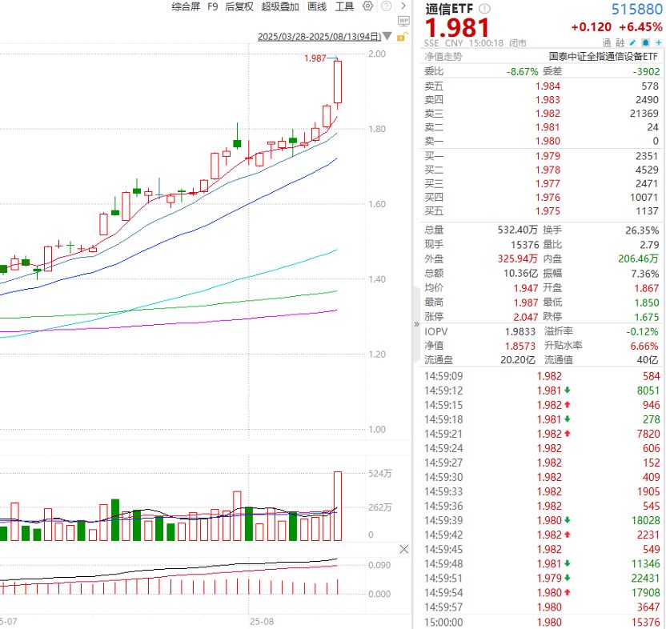Click the 通 connect marker
Screen dimensions: 666x629
click(x=607, y=42)
